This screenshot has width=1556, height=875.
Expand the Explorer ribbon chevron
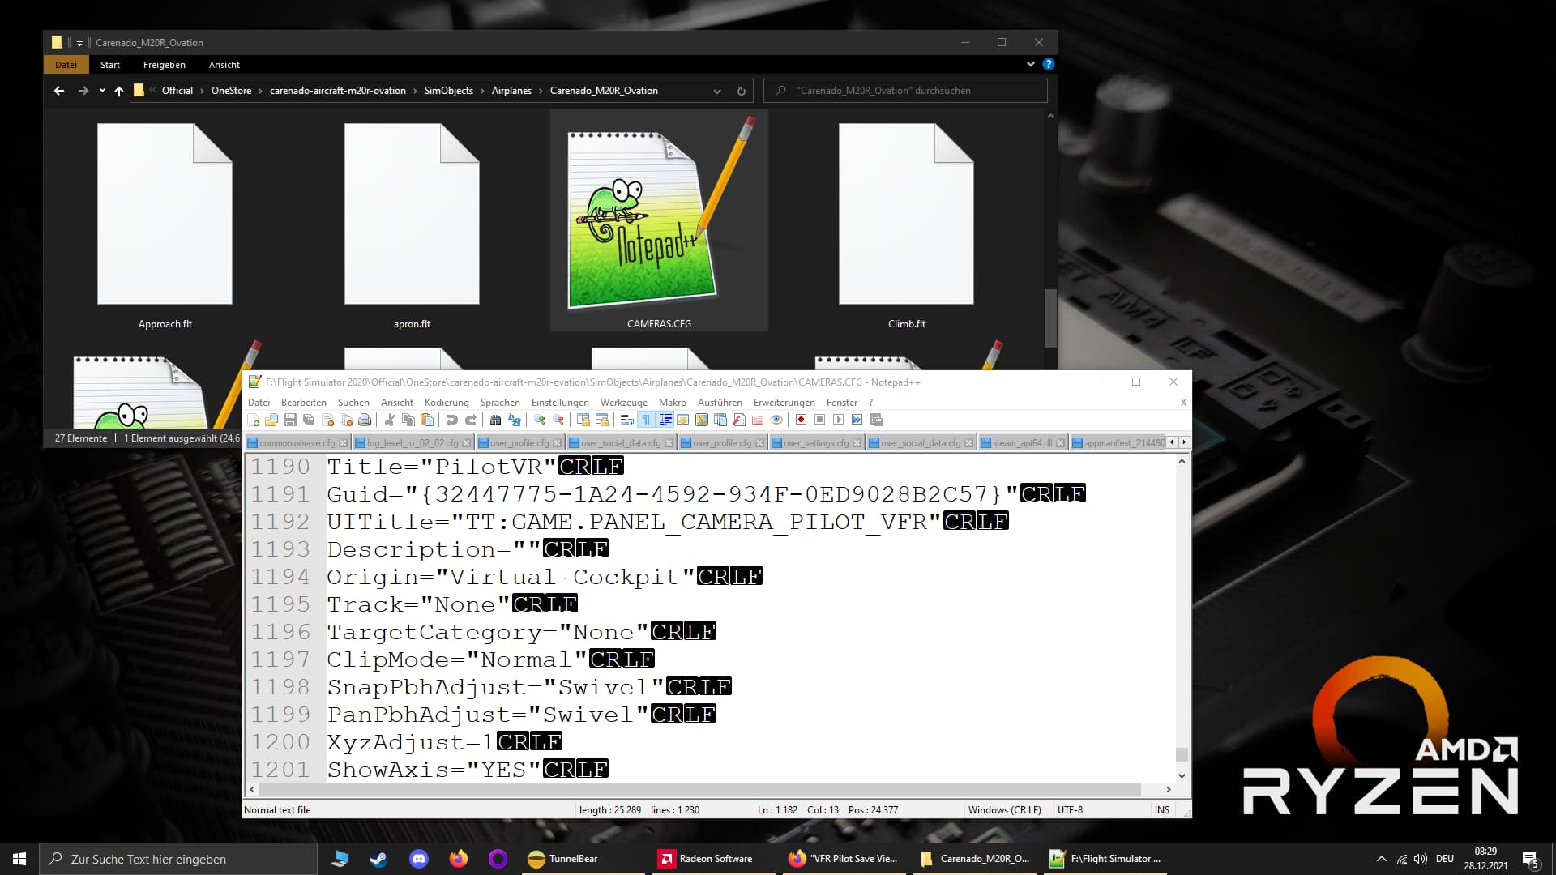click(x=1030, y=64)
